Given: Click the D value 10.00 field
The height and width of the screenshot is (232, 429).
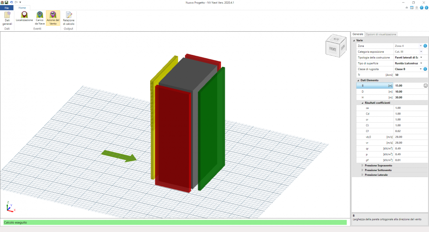Looking at the screenshot, I should [411, 92].
